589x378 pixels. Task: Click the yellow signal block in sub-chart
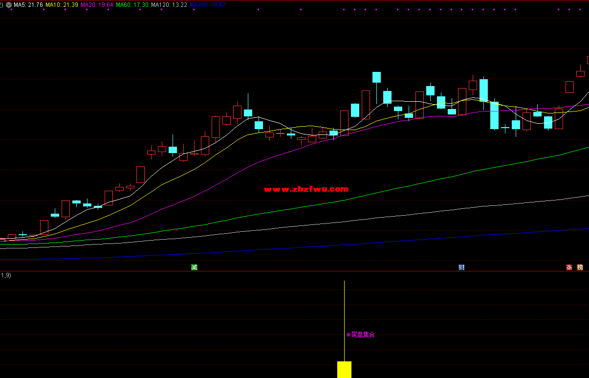pos(344,369)
